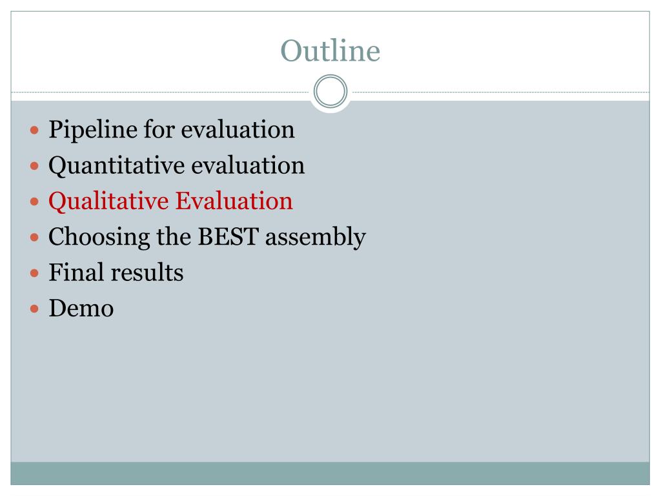This screenshot has width=661, height=496.
Task: Select the Final results line
Action: pyautogui.click(x=116, y=272)
